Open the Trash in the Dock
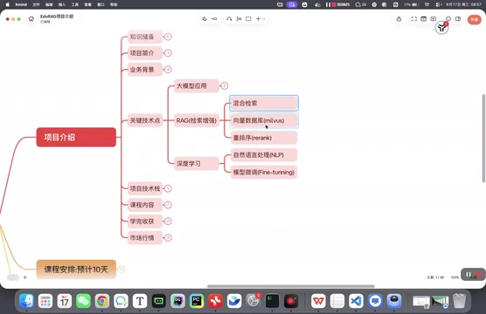This screenshot has width=486, height=314. 460,301
